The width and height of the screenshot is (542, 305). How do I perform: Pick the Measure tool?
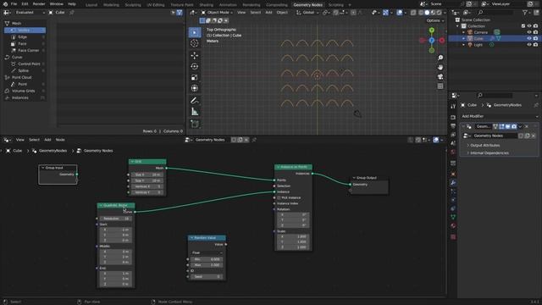[195, 112]
